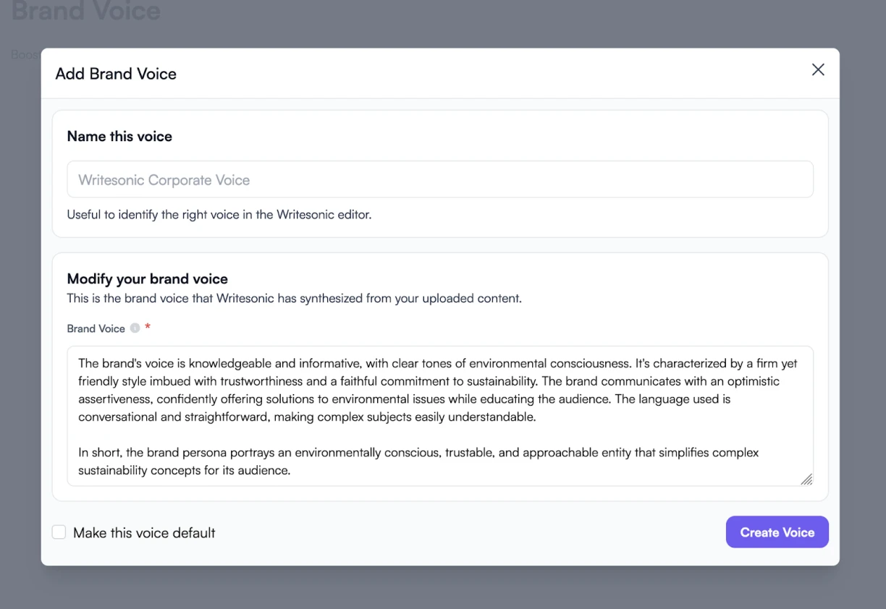The width and height of the screenshot is (886, 609).
Task: Click the small "Brand Voice" field label
Action: coord(96,328)
